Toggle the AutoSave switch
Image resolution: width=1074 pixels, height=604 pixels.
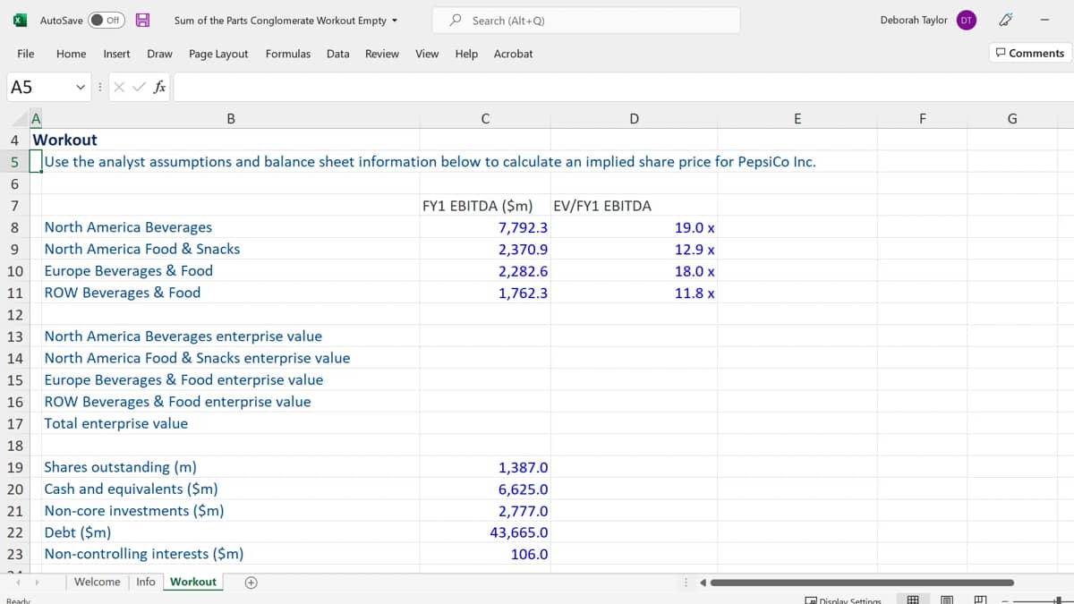point(107,20)
